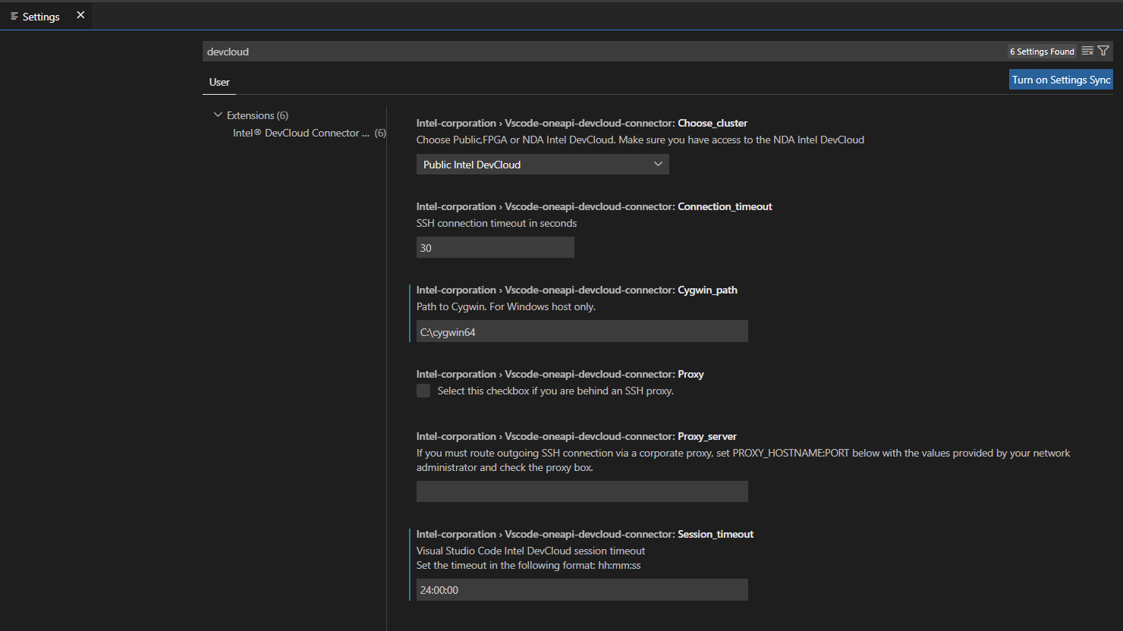Click the Connection_timeout field showing 30
Image resolution: width=1123 pixels, height=631 pixels.
pos(495,248)
